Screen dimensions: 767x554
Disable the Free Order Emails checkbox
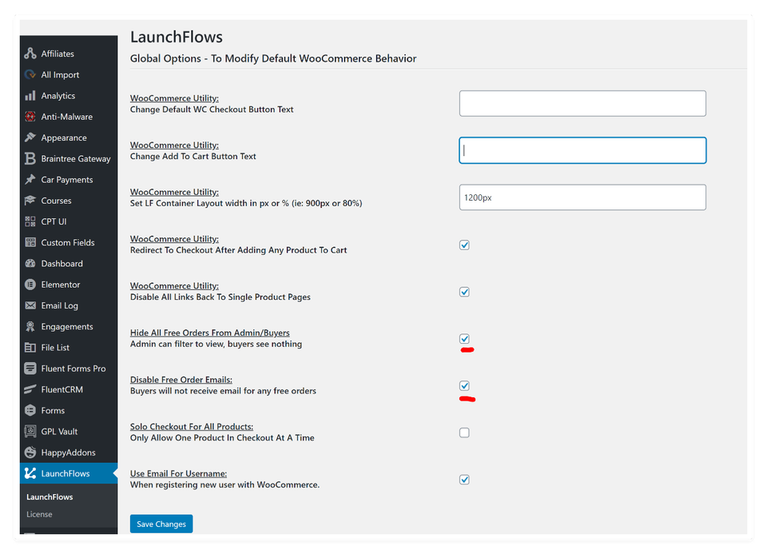tap(464, 385)
